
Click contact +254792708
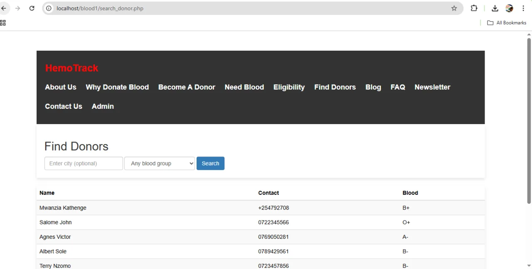pos(273,208)
